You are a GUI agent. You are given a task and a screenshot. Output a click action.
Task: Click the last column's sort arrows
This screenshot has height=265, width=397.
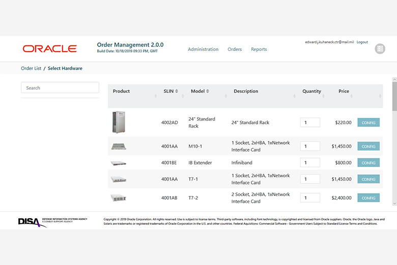[380, 96]
